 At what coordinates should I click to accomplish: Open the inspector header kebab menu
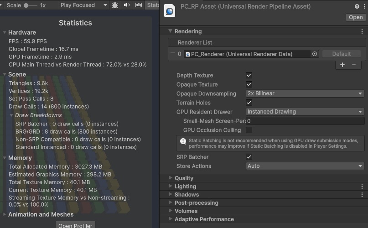tap(364, 6)
